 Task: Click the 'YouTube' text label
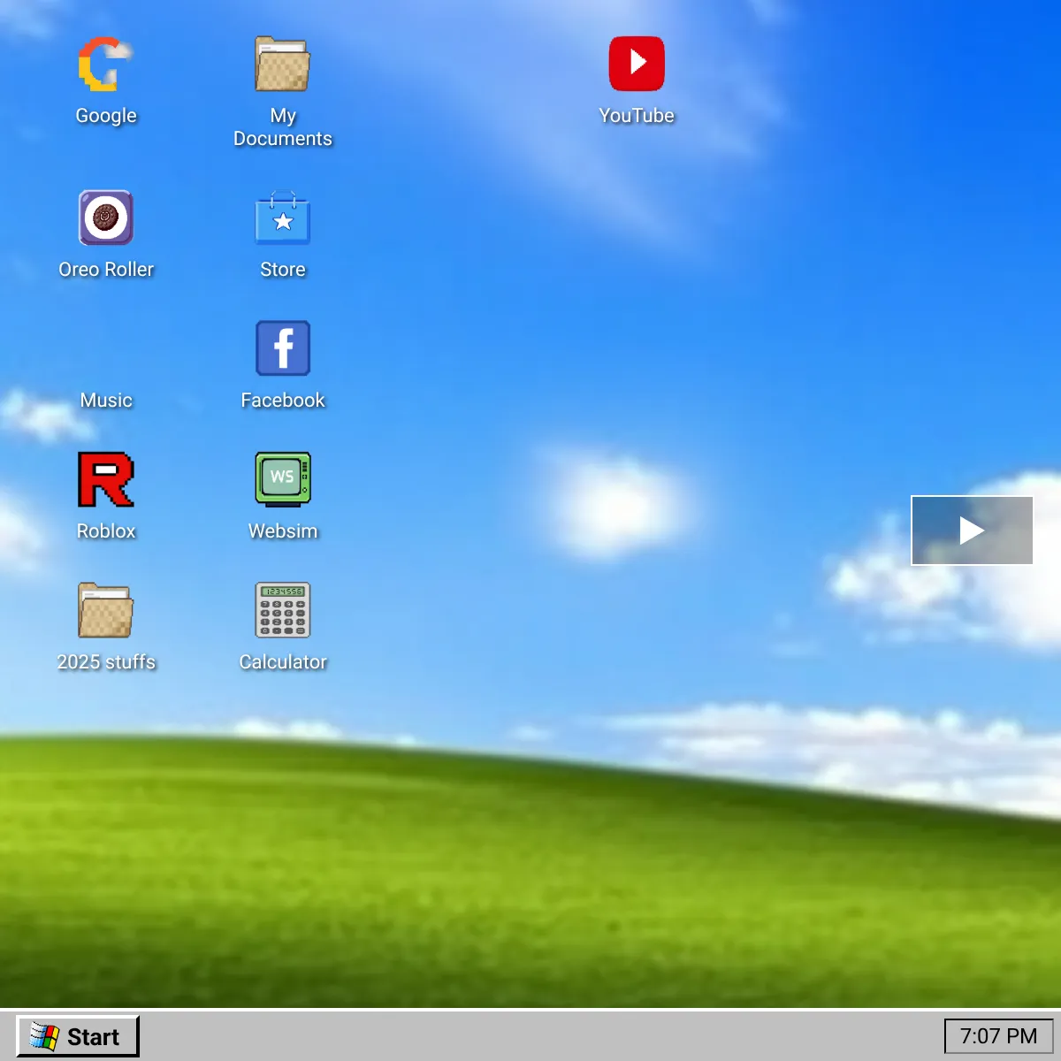coord(636,116)
